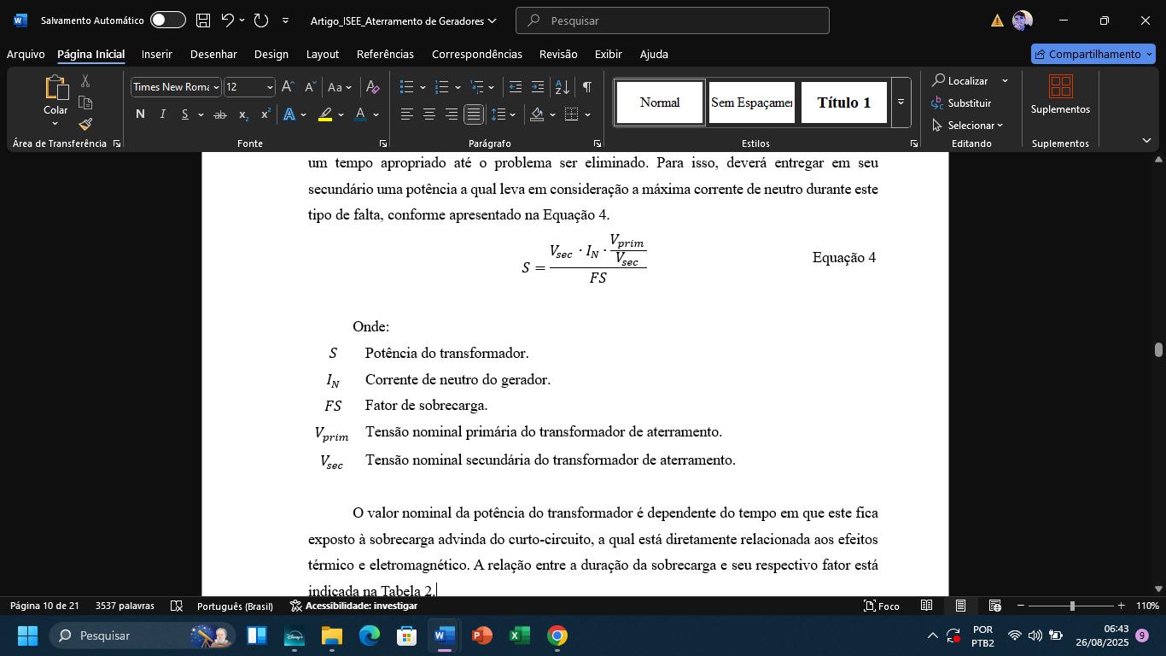Click Acessibilidade: investigar in status bar
The image size is (1166, 656).
click(353, 606)
